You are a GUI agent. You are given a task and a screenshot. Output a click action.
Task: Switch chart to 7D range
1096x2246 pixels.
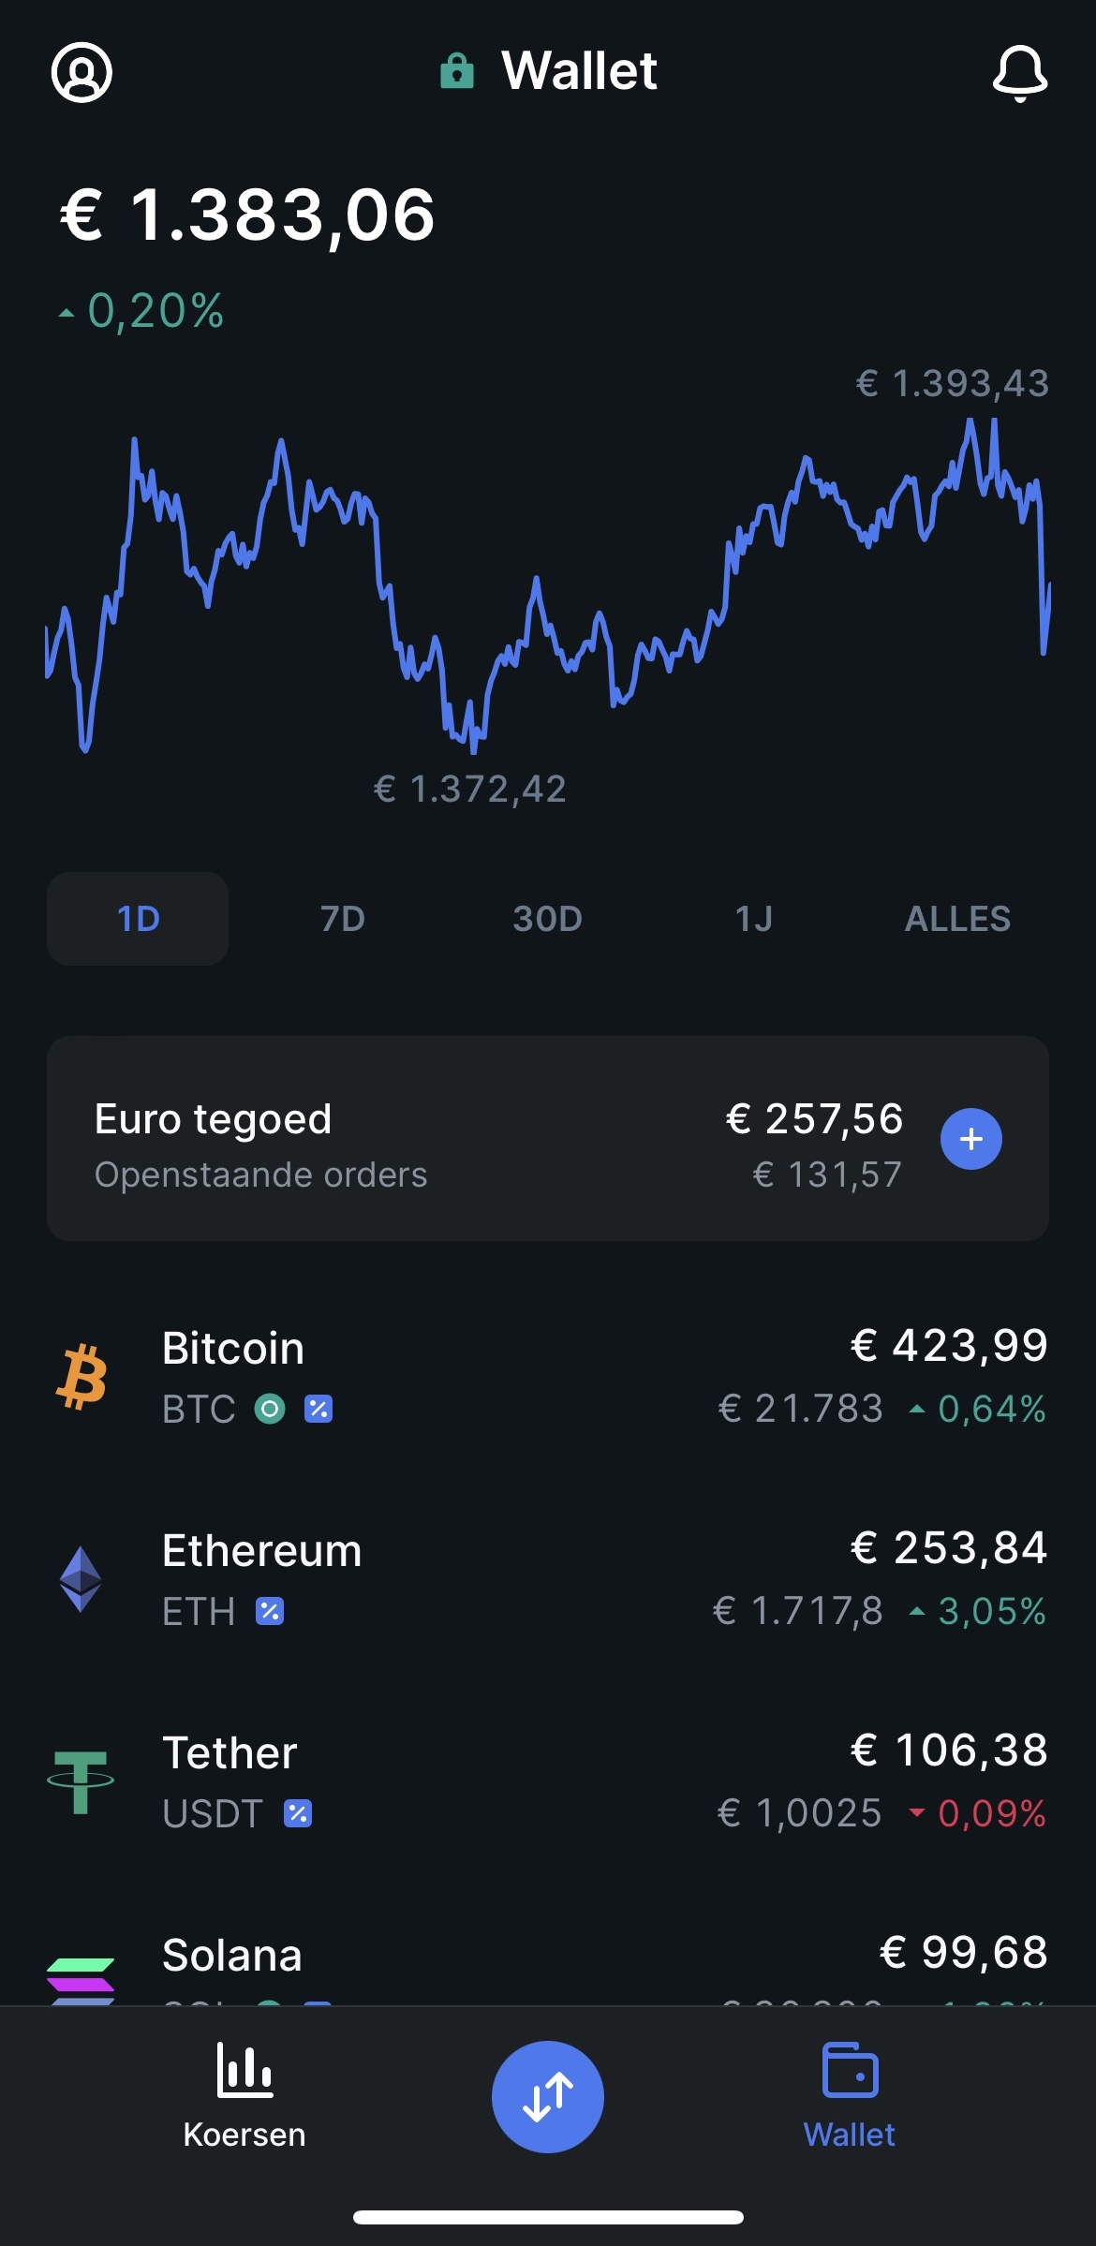343,919
